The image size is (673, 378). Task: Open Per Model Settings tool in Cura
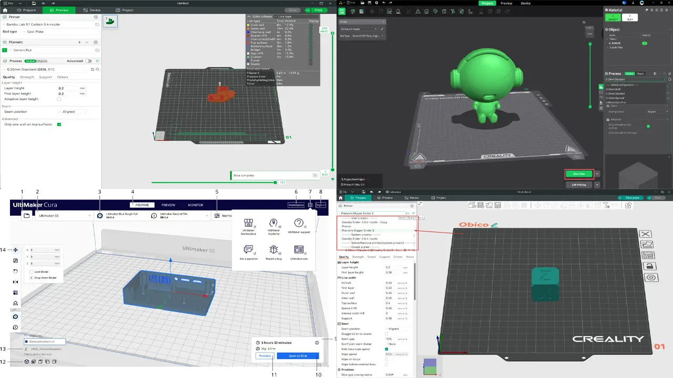tap(15, 292)
